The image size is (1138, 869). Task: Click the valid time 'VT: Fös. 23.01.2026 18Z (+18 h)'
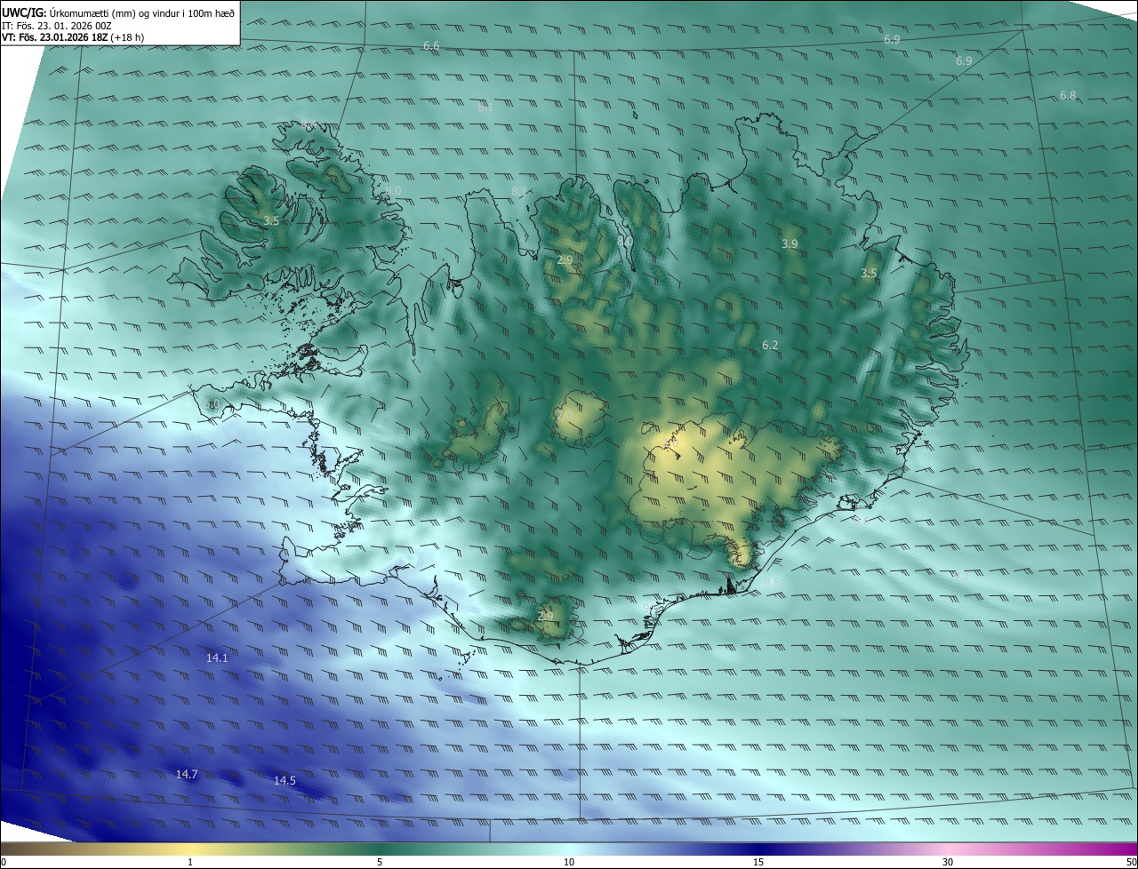(x=75, y=37)
